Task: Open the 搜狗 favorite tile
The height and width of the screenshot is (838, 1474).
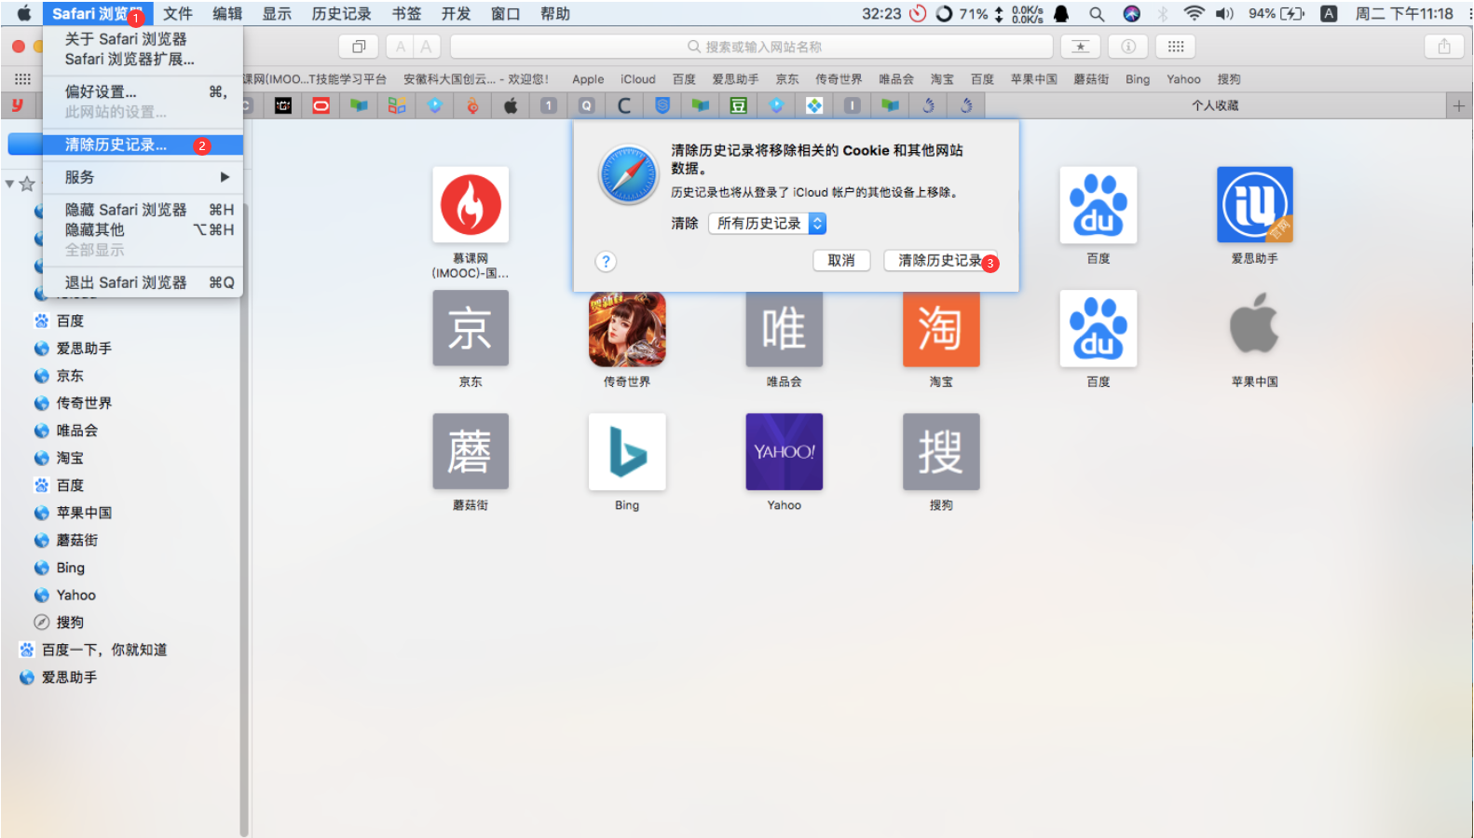Action: [941, 451]
